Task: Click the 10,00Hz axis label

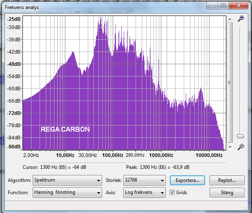Action: (65, 155)
